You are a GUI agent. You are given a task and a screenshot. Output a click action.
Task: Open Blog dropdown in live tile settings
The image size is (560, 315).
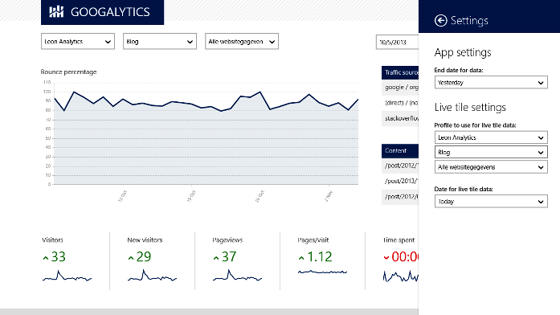(x=491, y=152)
